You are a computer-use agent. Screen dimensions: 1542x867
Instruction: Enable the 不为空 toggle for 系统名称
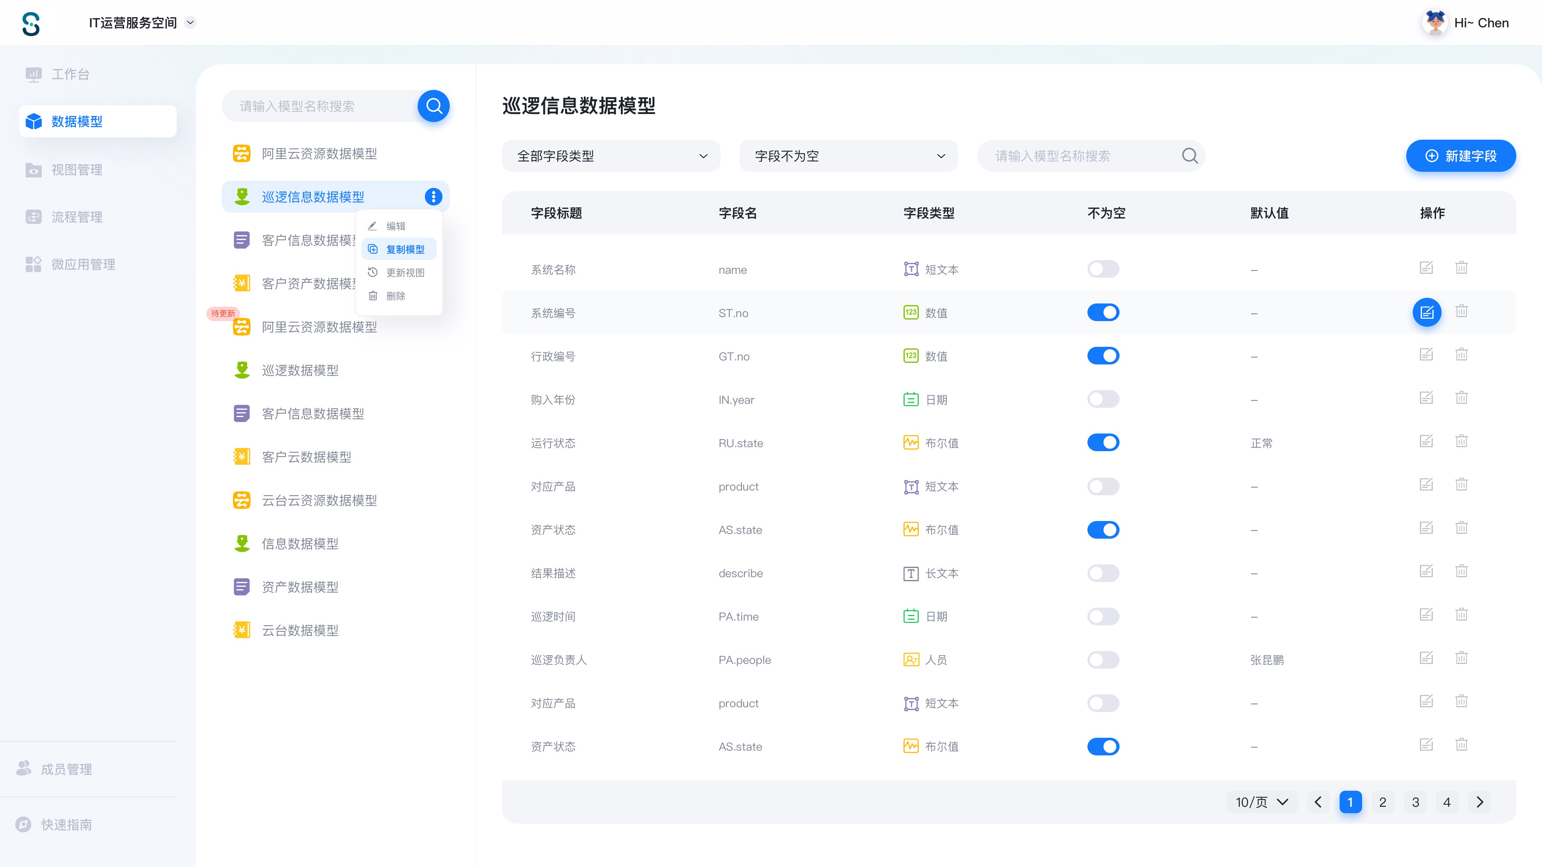[x=1103, y=269]
